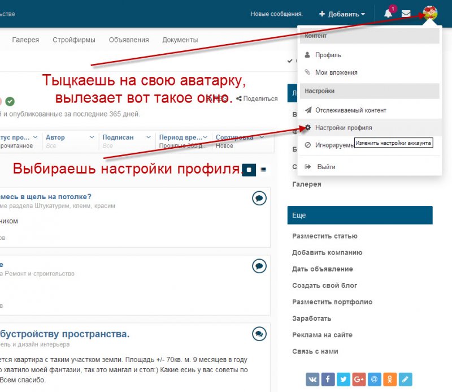This screenshot has width=452, height=392.
Task: Click the green checkmark follow icon
Action: 10,101
